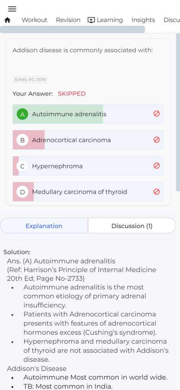
Task: Go to the home icon
Action: click(8, 20)
